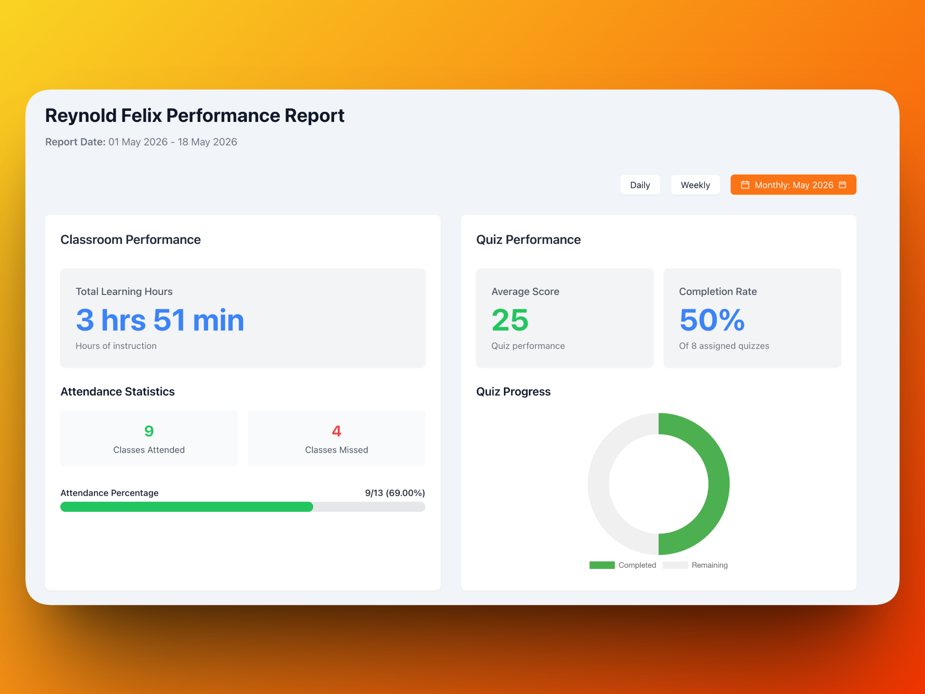Click the 'Remaining' legend label

(710, 565)
